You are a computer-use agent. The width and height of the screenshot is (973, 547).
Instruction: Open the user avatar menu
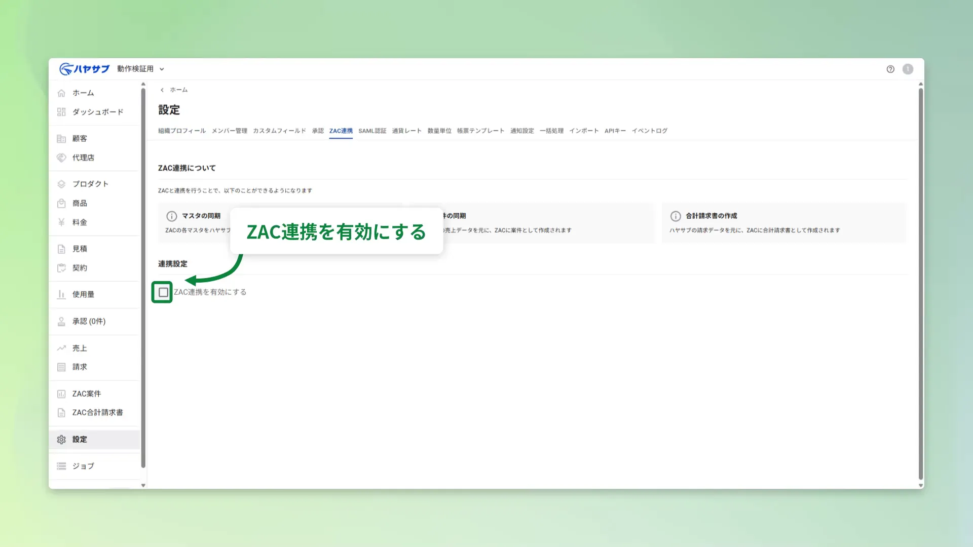pyautogui.click(x=908, y=69)
